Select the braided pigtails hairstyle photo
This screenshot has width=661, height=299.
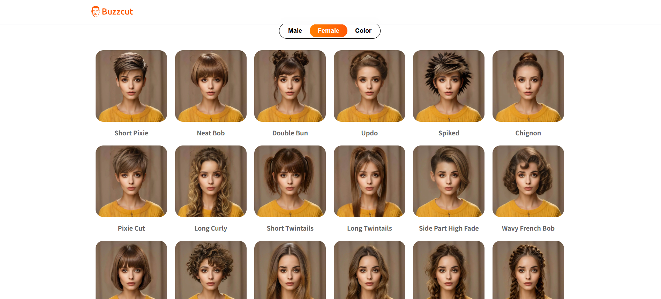point(528,270)
